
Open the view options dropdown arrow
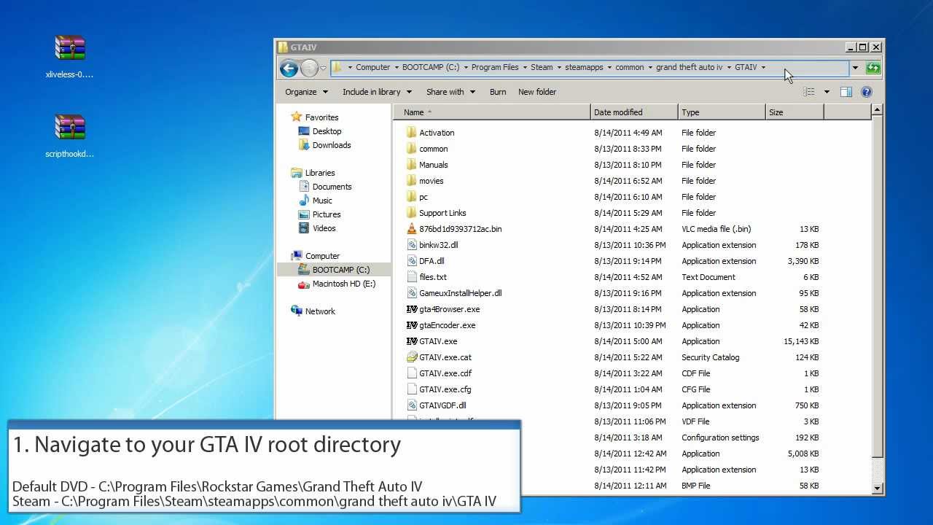[827, 92]
